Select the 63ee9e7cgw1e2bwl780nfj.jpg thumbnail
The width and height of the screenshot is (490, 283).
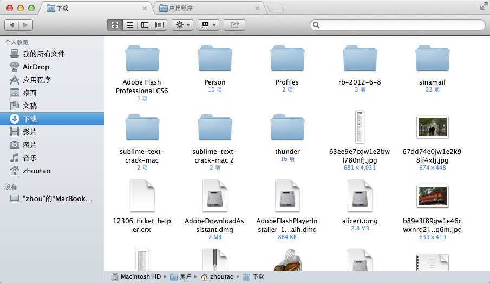pyautogui.click(x=360, y=127)
